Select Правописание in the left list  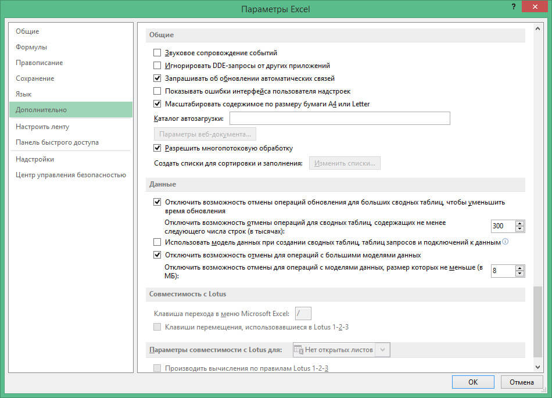[x=71, y=63]
